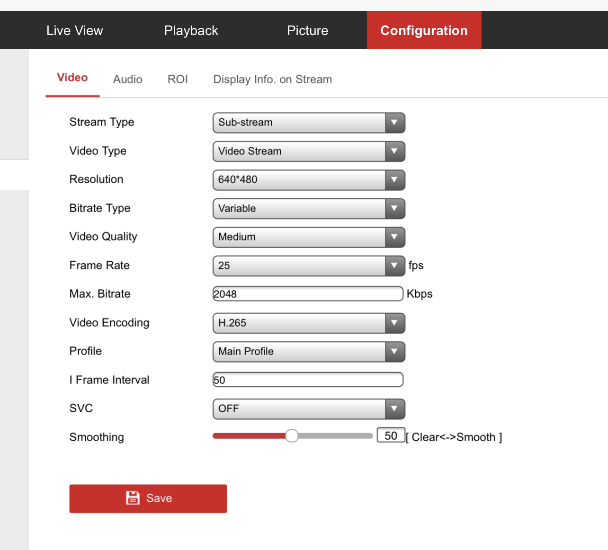
Task: Click the Save button
Action: click(x=148, y=498)
